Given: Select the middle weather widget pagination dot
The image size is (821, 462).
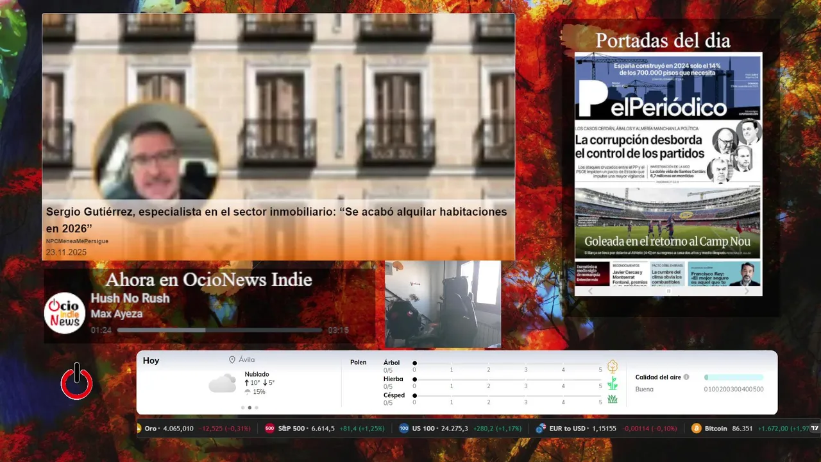Looking at the screenshot, I should pyautogui.click(x=250, y=407).
